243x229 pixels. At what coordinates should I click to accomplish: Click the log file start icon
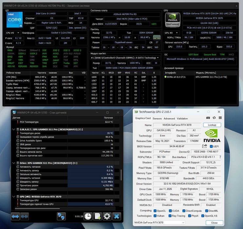tap(98, 216)
